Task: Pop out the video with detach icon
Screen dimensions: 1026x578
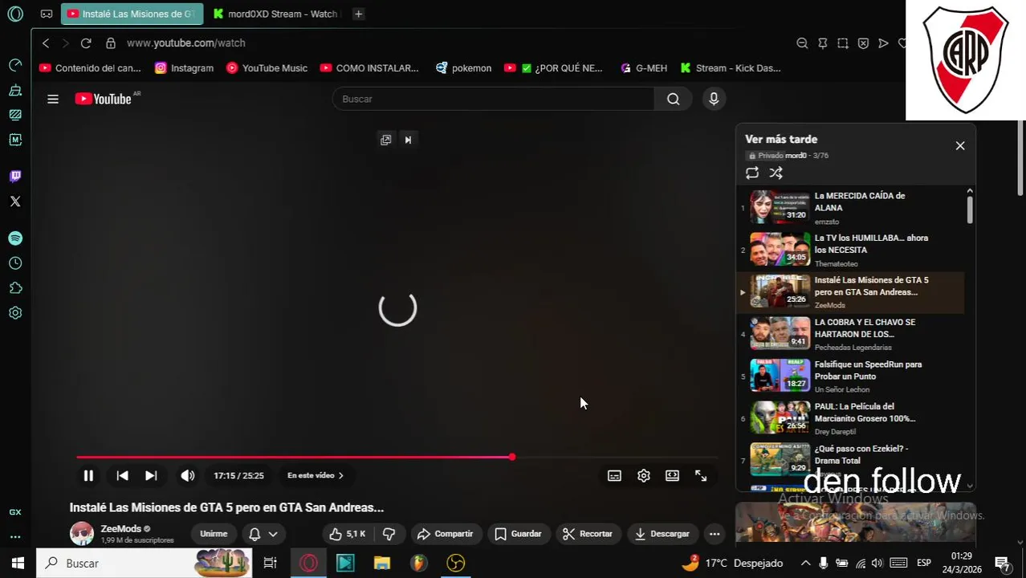Action: (386, 140)
